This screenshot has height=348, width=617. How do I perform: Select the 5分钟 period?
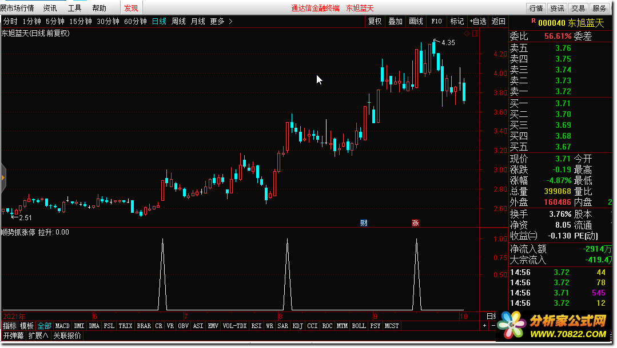click(x=55, y=21)
